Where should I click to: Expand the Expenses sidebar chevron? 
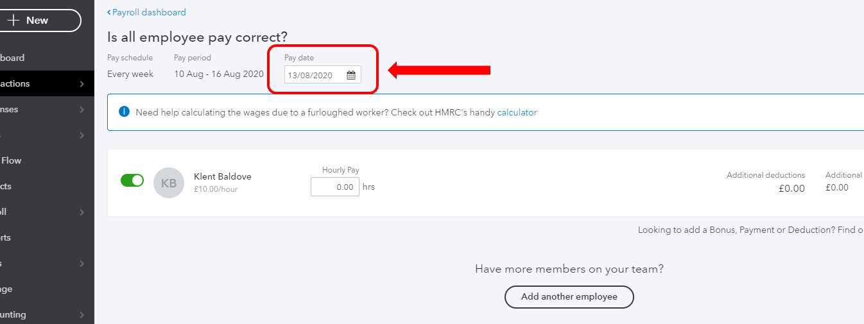(x=82, y=110)
